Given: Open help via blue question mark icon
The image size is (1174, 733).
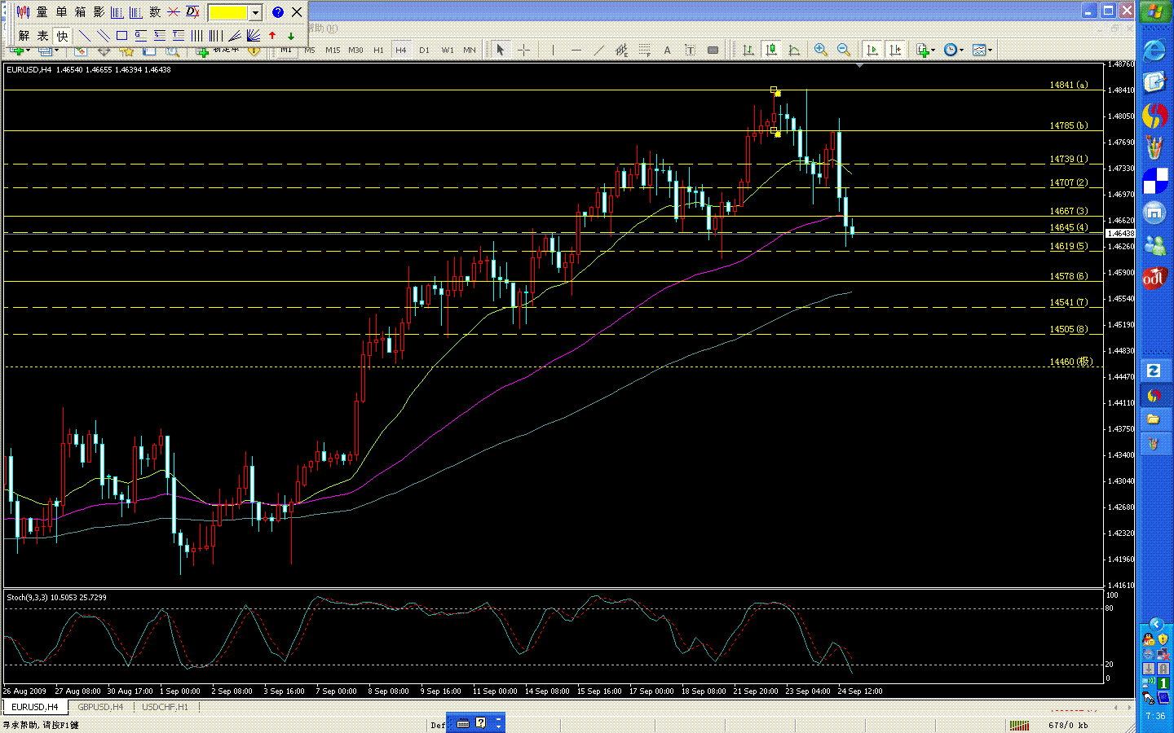Looking at the screenshot, I should pos(278,12).
